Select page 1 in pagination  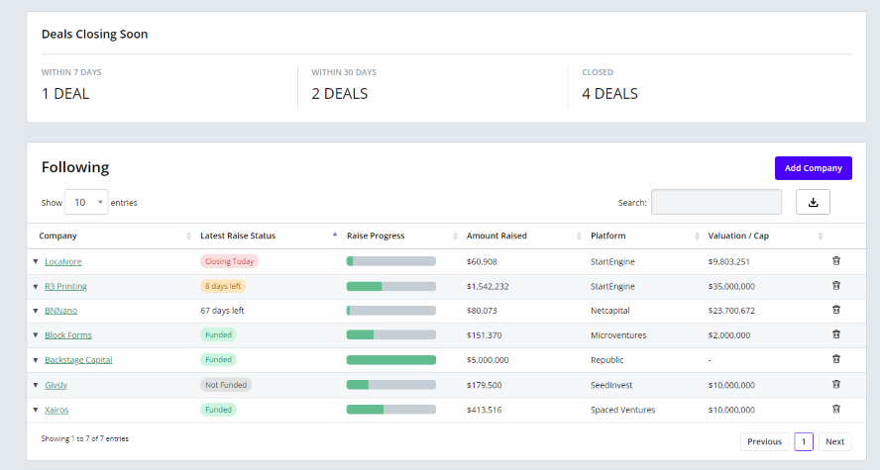coord(804,441)
